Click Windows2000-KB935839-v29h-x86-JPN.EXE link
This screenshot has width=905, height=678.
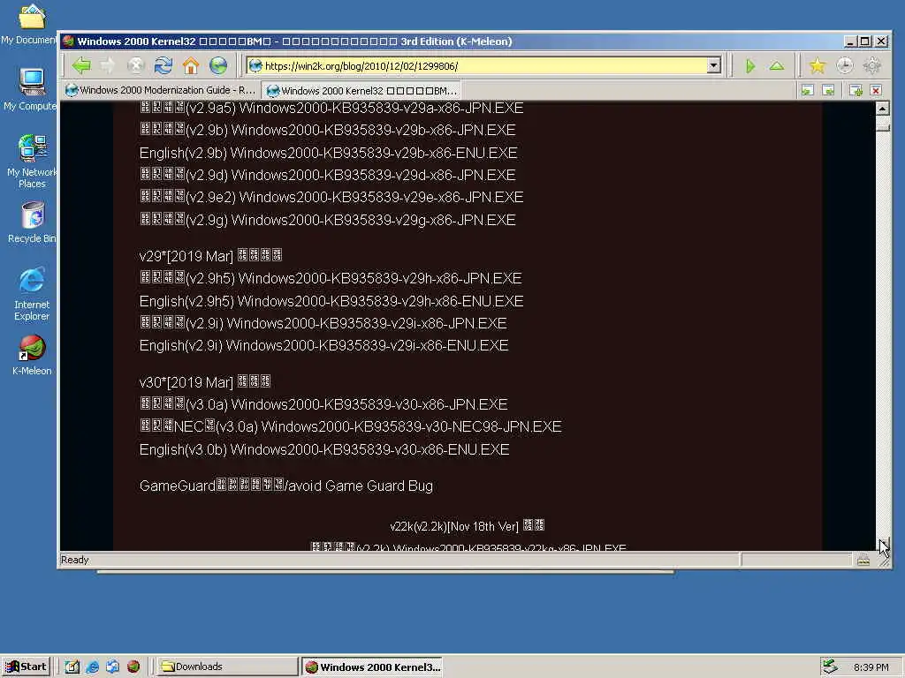pyautogui.click(x=380, y=278)
